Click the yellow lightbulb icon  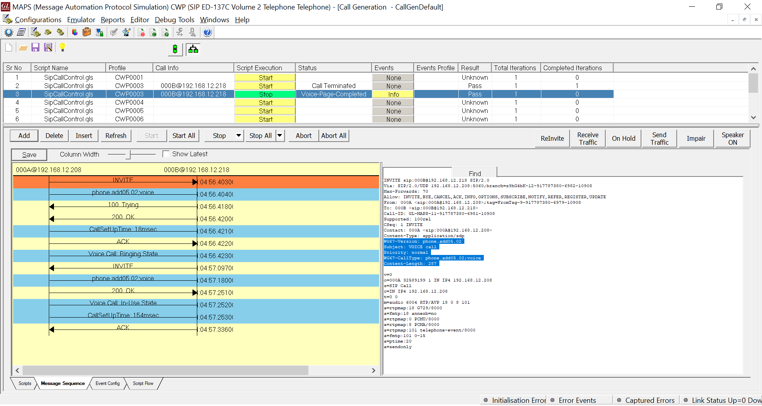coord(62,48)
